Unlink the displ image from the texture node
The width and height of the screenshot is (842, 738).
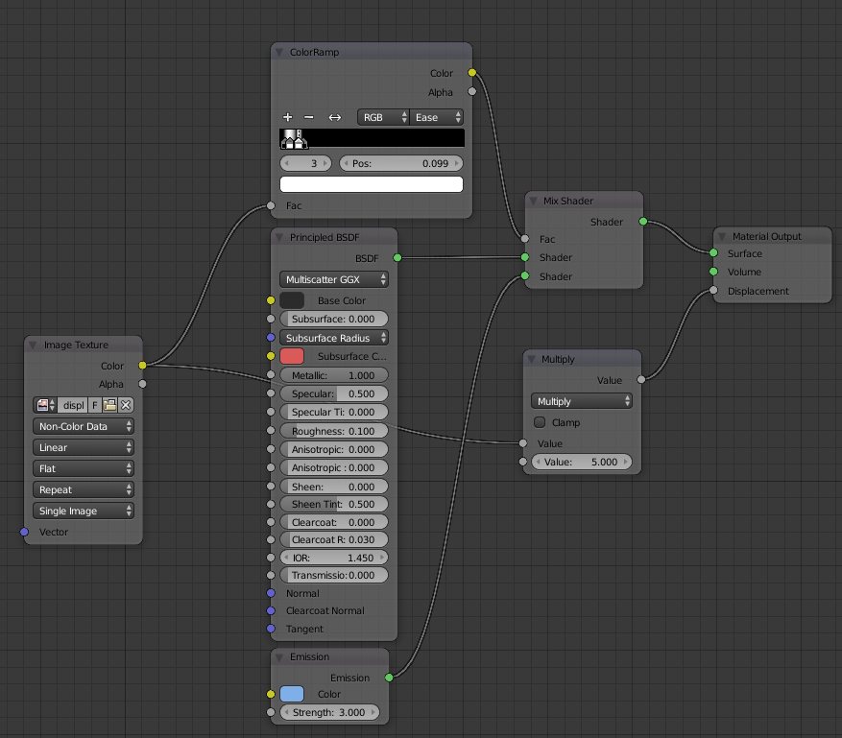[126, 405]
